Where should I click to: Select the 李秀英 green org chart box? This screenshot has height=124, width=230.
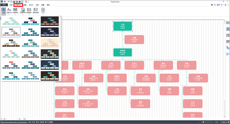[x=123, y=52]
